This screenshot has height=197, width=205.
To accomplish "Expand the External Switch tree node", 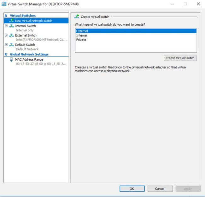I will (6, 35).
